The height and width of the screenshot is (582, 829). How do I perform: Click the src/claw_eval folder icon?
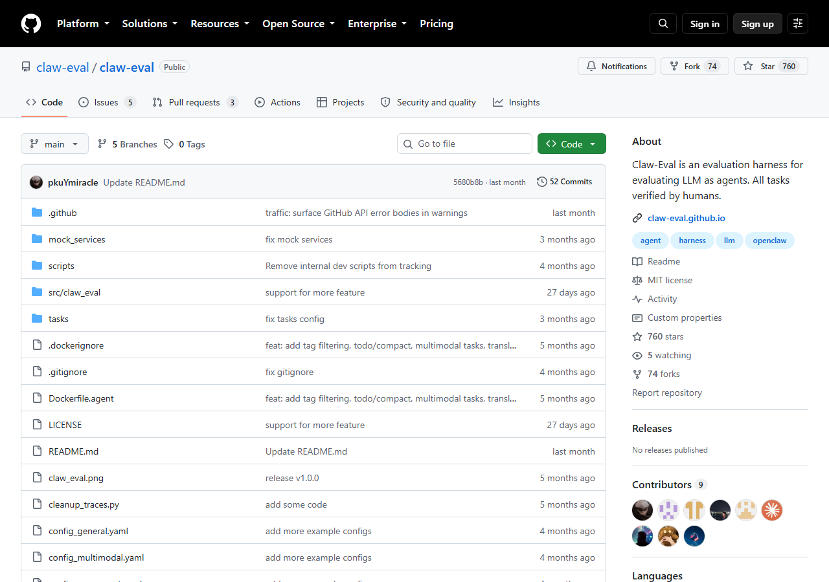pyautogui.click(x=37, y=292)
